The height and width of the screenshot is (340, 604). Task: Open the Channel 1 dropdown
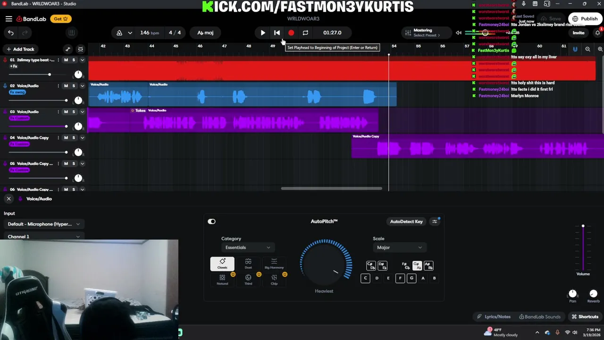pos(44,237)
